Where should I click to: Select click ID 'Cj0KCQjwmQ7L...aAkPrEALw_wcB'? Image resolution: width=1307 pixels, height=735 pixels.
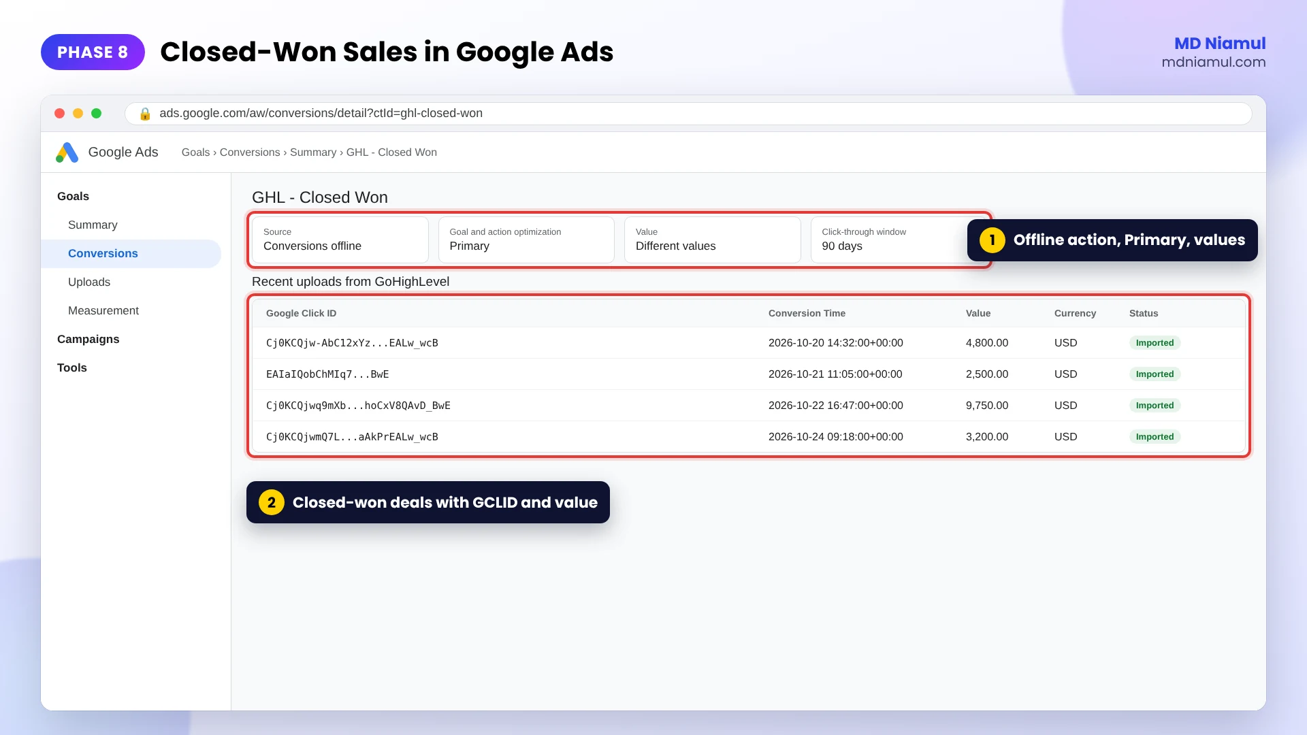click(x=352, y=437)
